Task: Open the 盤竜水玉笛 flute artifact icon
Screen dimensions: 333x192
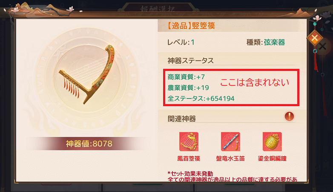Action: (x=230, y=141)
